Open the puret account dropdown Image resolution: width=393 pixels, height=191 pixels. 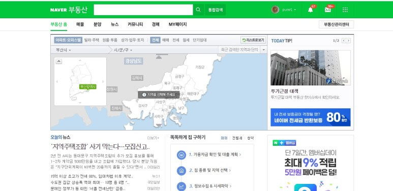(289, 10)
